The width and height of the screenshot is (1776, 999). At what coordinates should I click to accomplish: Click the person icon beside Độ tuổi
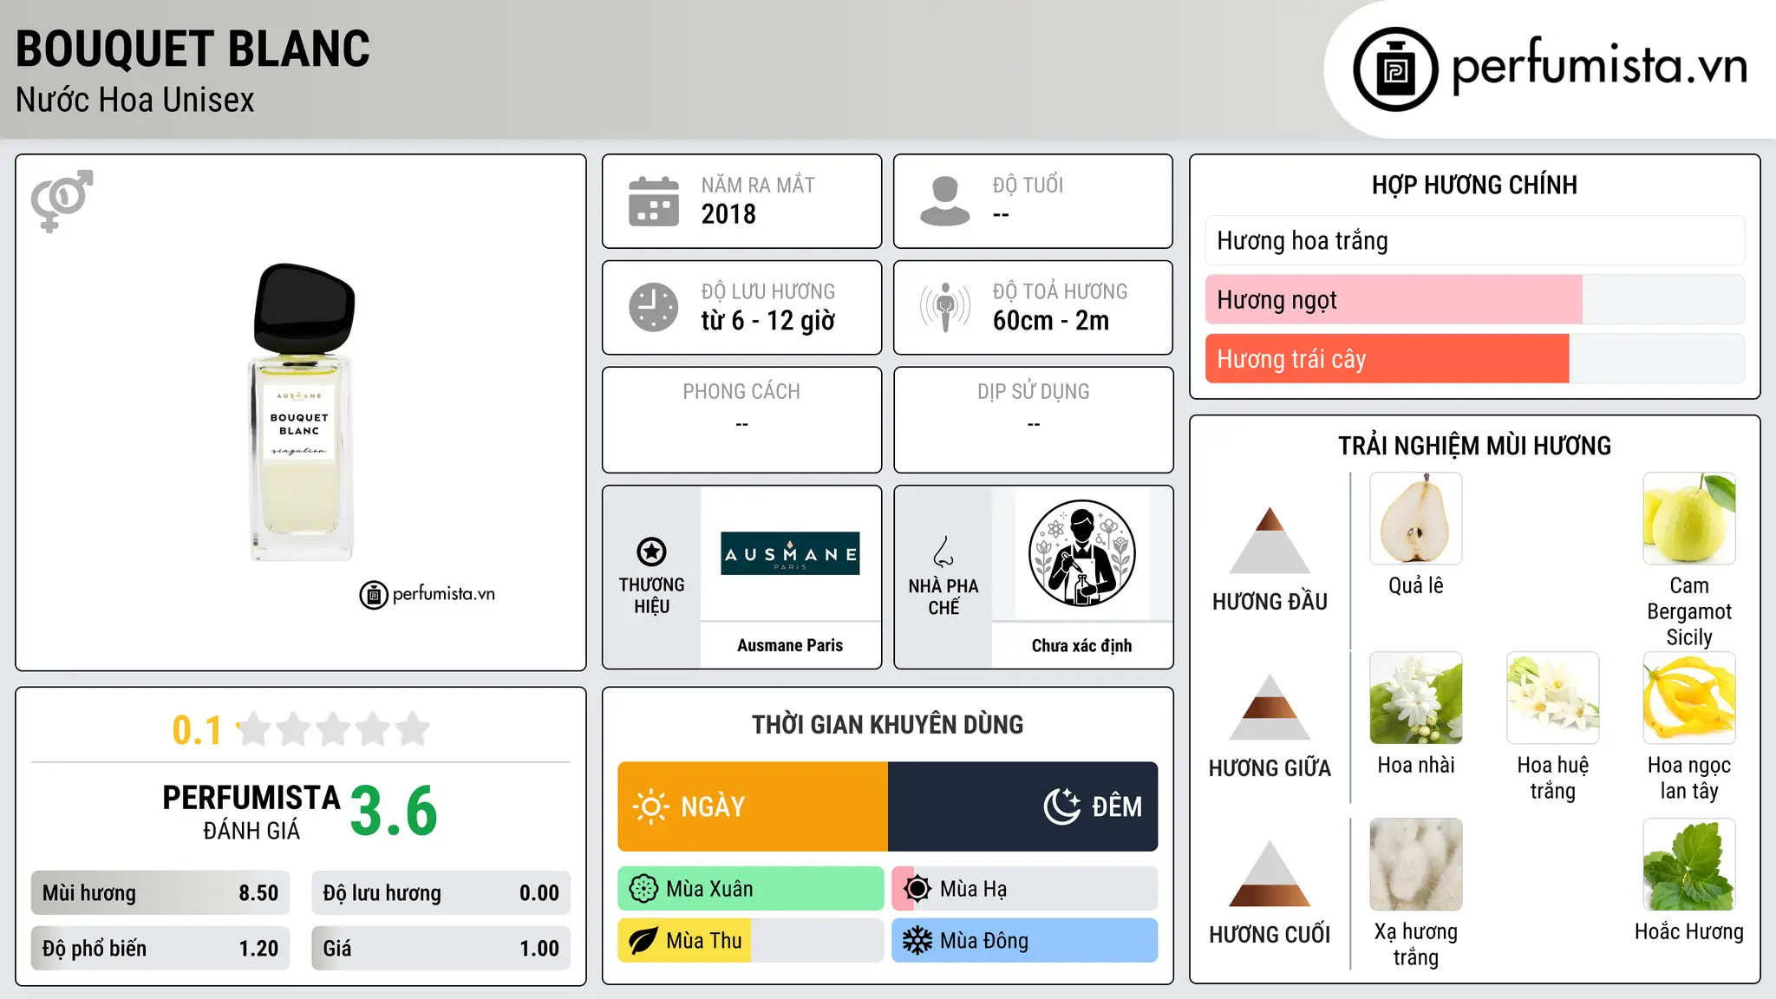point(944,201)
